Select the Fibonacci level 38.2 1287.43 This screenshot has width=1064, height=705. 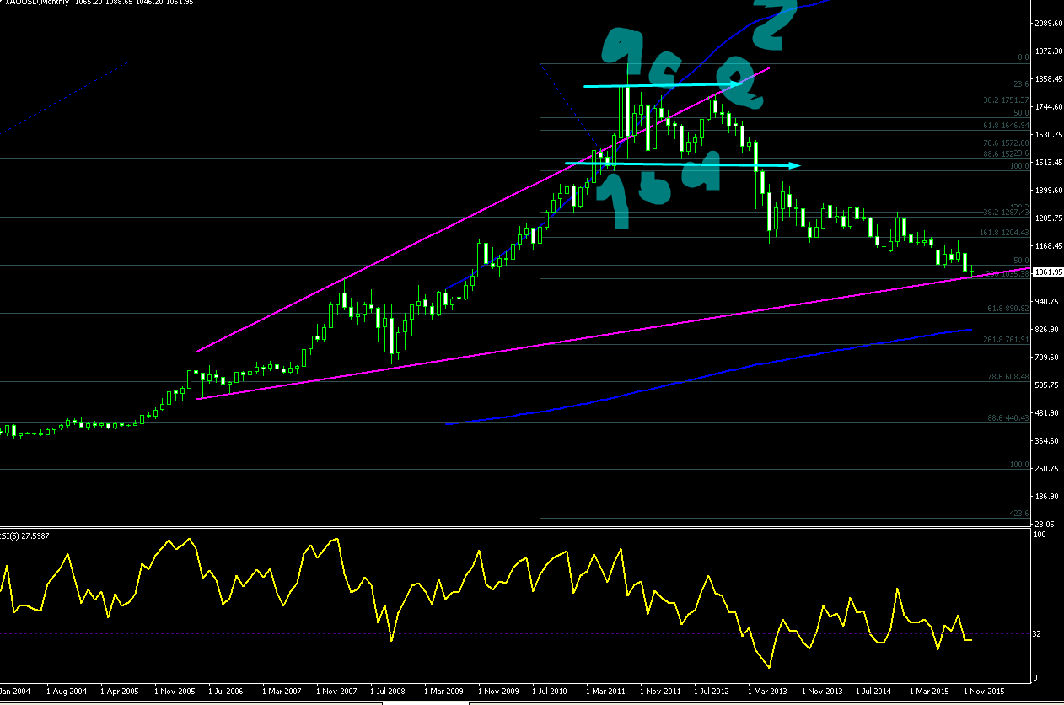[x=1008, y=213]
